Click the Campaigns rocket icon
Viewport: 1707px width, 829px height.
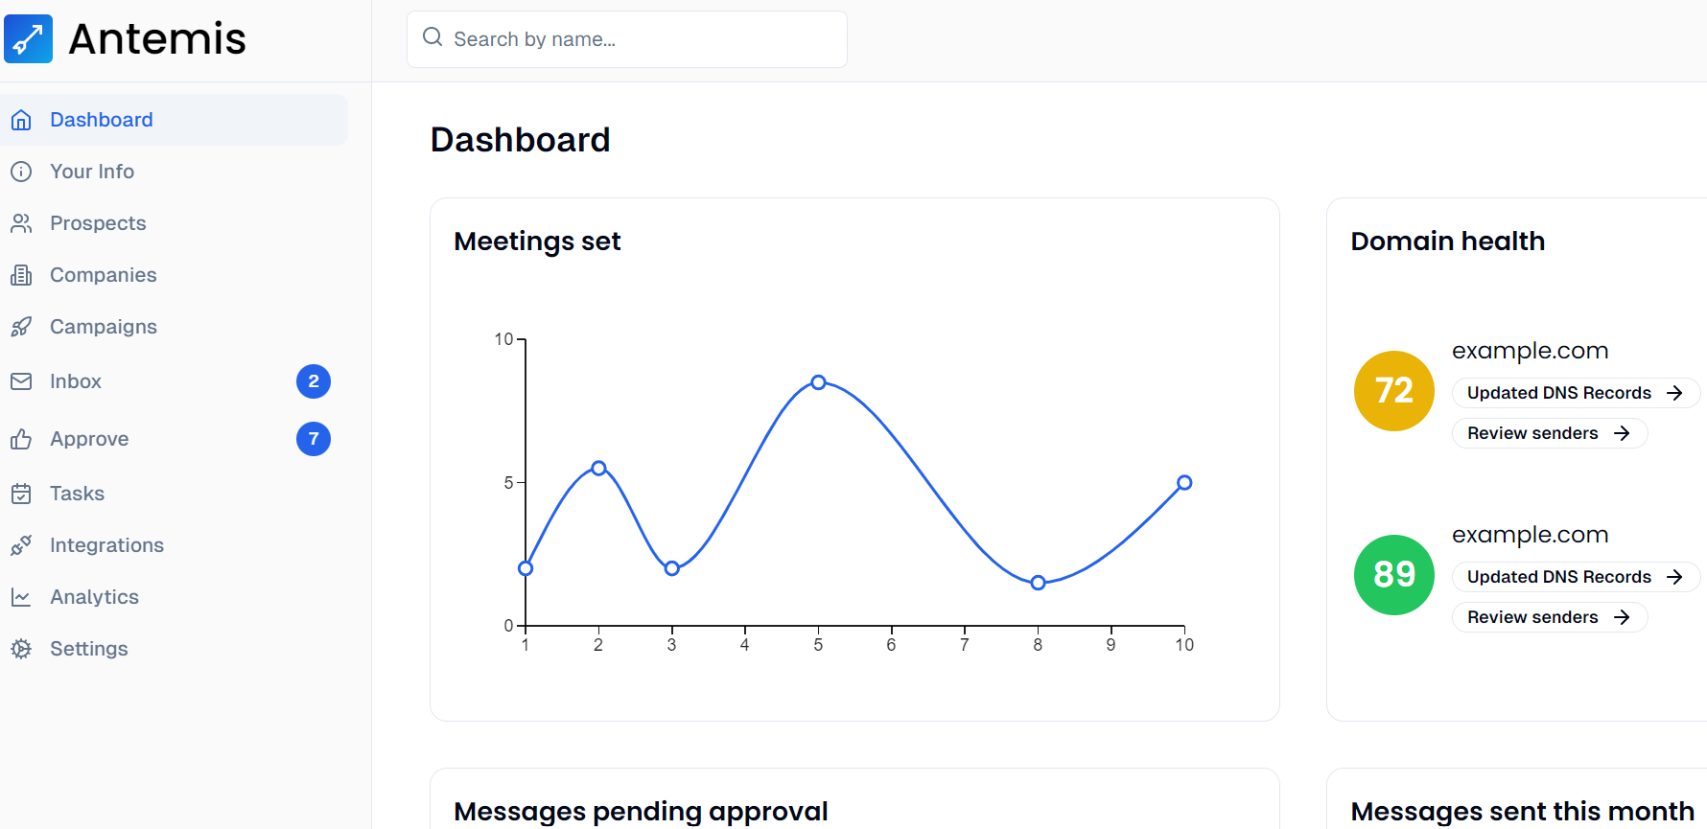tap(21, 327)
